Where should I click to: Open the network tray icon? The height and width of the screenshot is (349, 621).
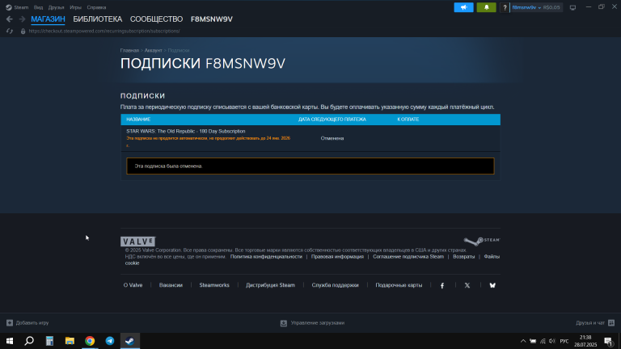click(543, 341)
